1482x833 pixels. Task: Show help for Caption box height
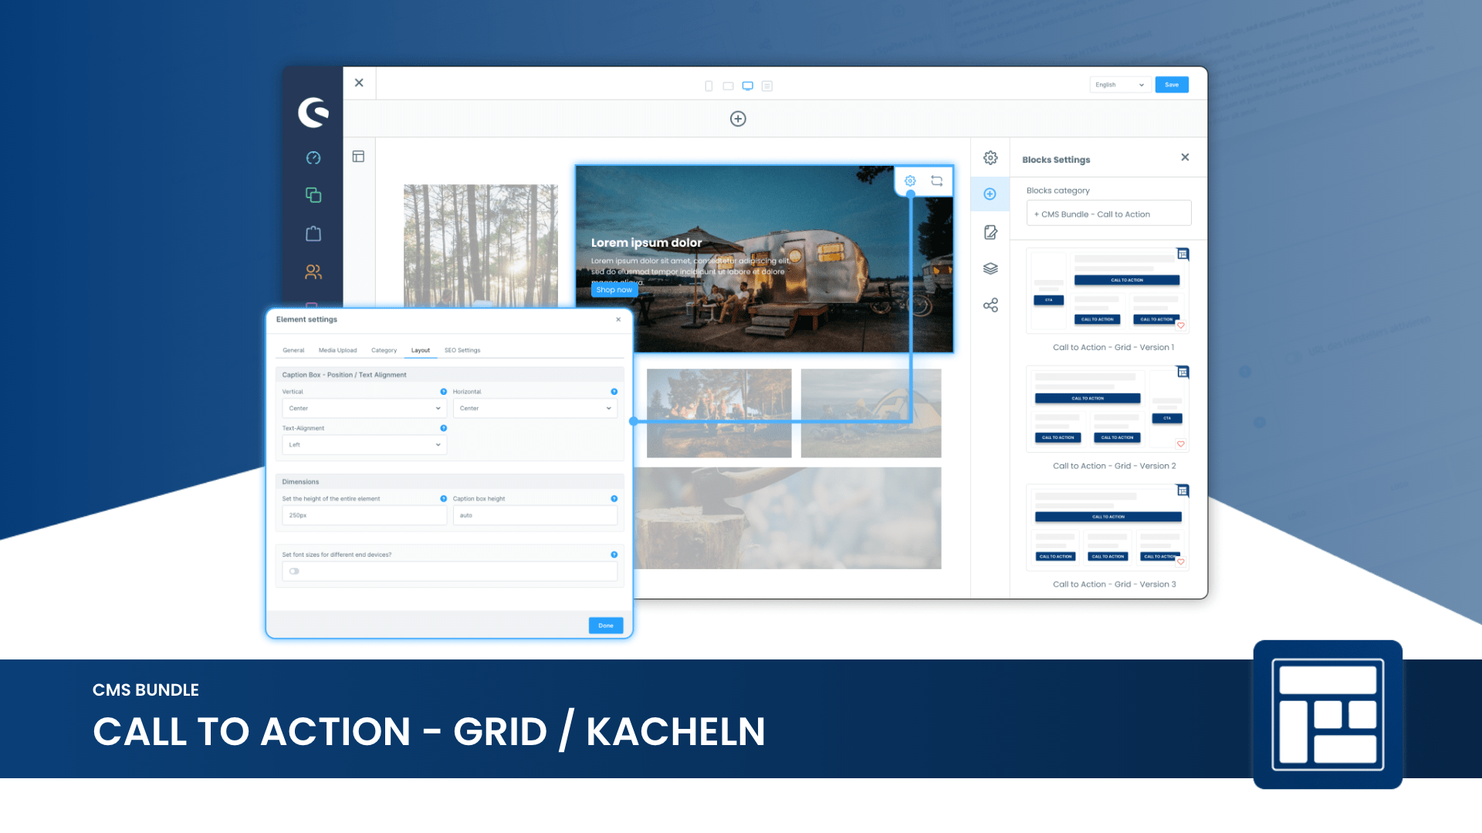614,499
